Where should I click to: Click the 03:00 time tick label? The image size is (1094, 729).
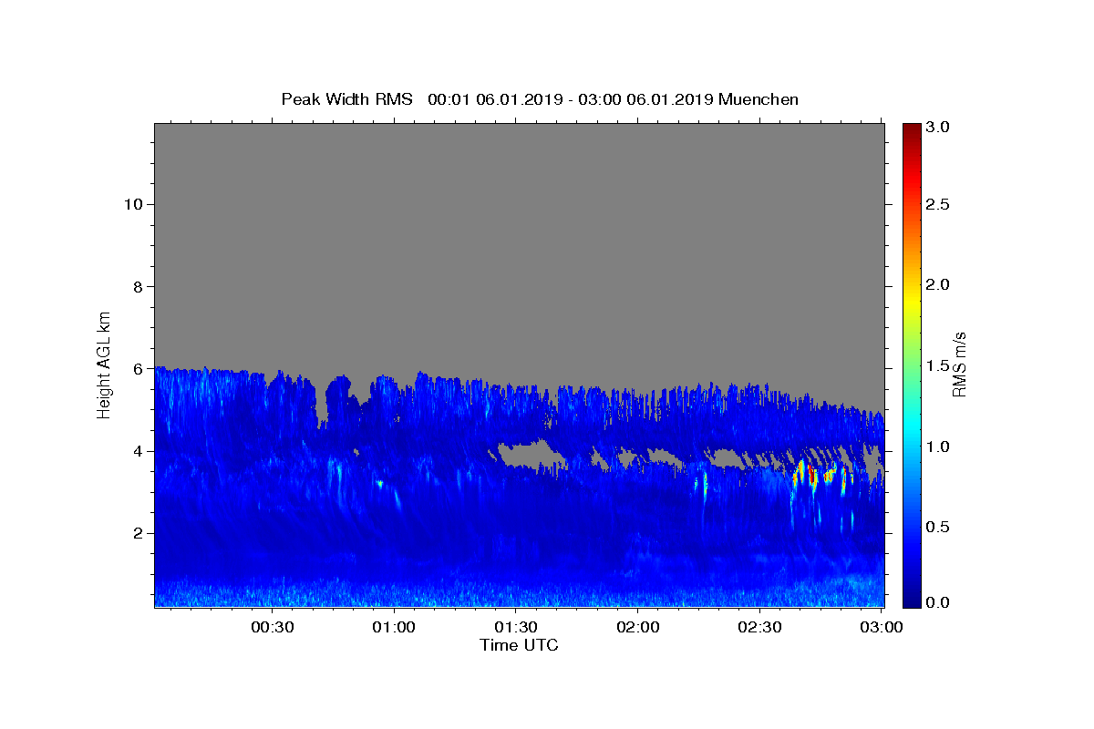(x=882, y=627)
